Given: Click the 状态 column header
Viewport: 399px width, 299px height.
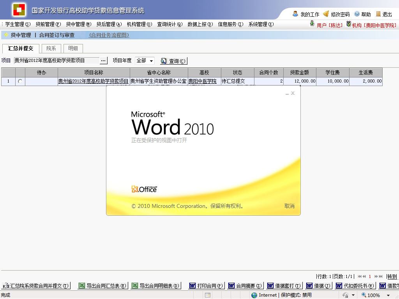Looking at the screenshot, I should pos(238,72).
